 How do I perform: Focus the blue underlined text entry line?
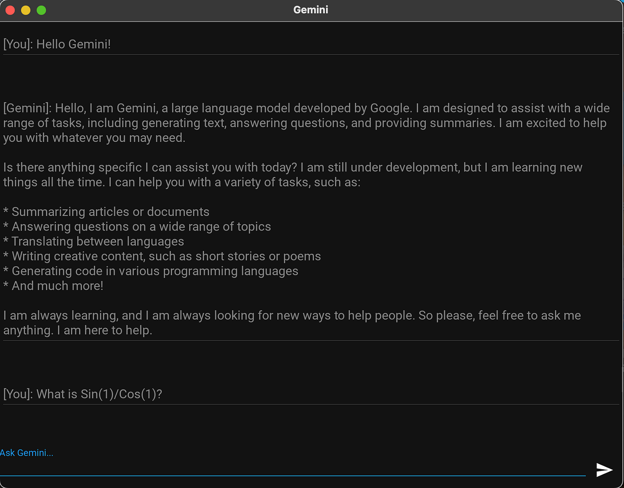point(294,476)
